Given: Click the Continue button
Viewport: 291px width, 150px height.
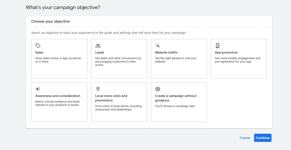Looking at the screenshot, I should click(263, 138).
